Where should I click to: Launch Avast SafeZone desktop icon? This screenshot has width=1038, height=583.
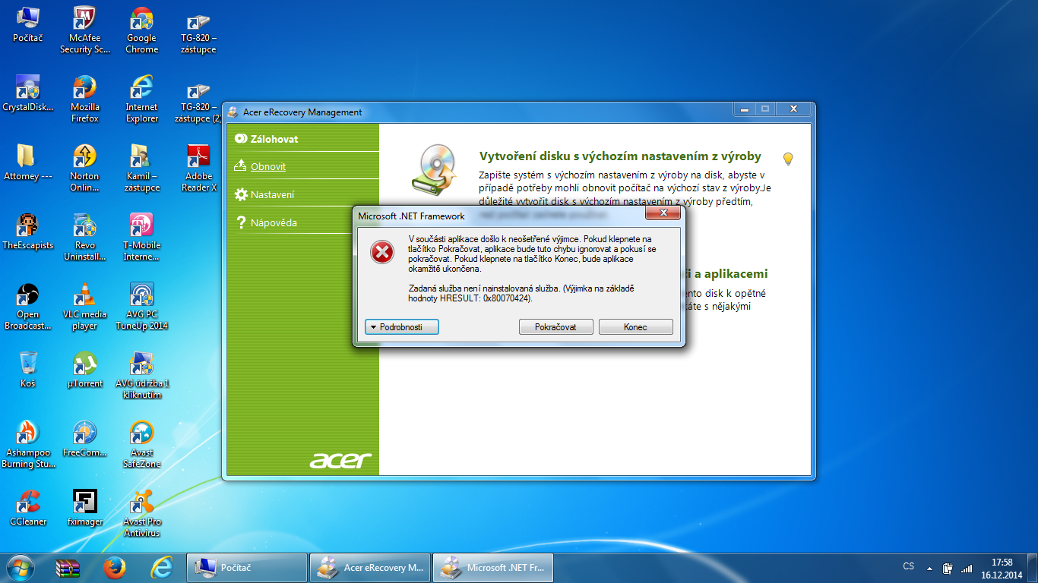point(141,445)
